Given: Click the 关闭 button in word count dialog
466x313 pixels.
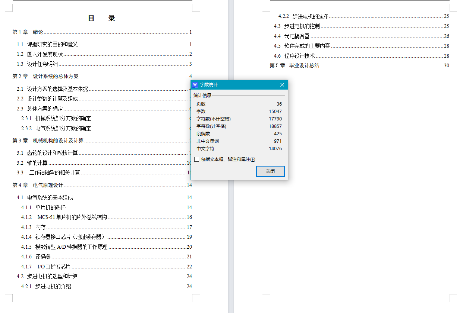Looking at the screenshot, I should [270, 171].
